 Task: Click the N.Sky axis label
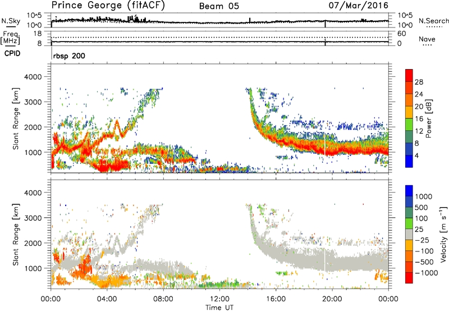pos(11,21)
